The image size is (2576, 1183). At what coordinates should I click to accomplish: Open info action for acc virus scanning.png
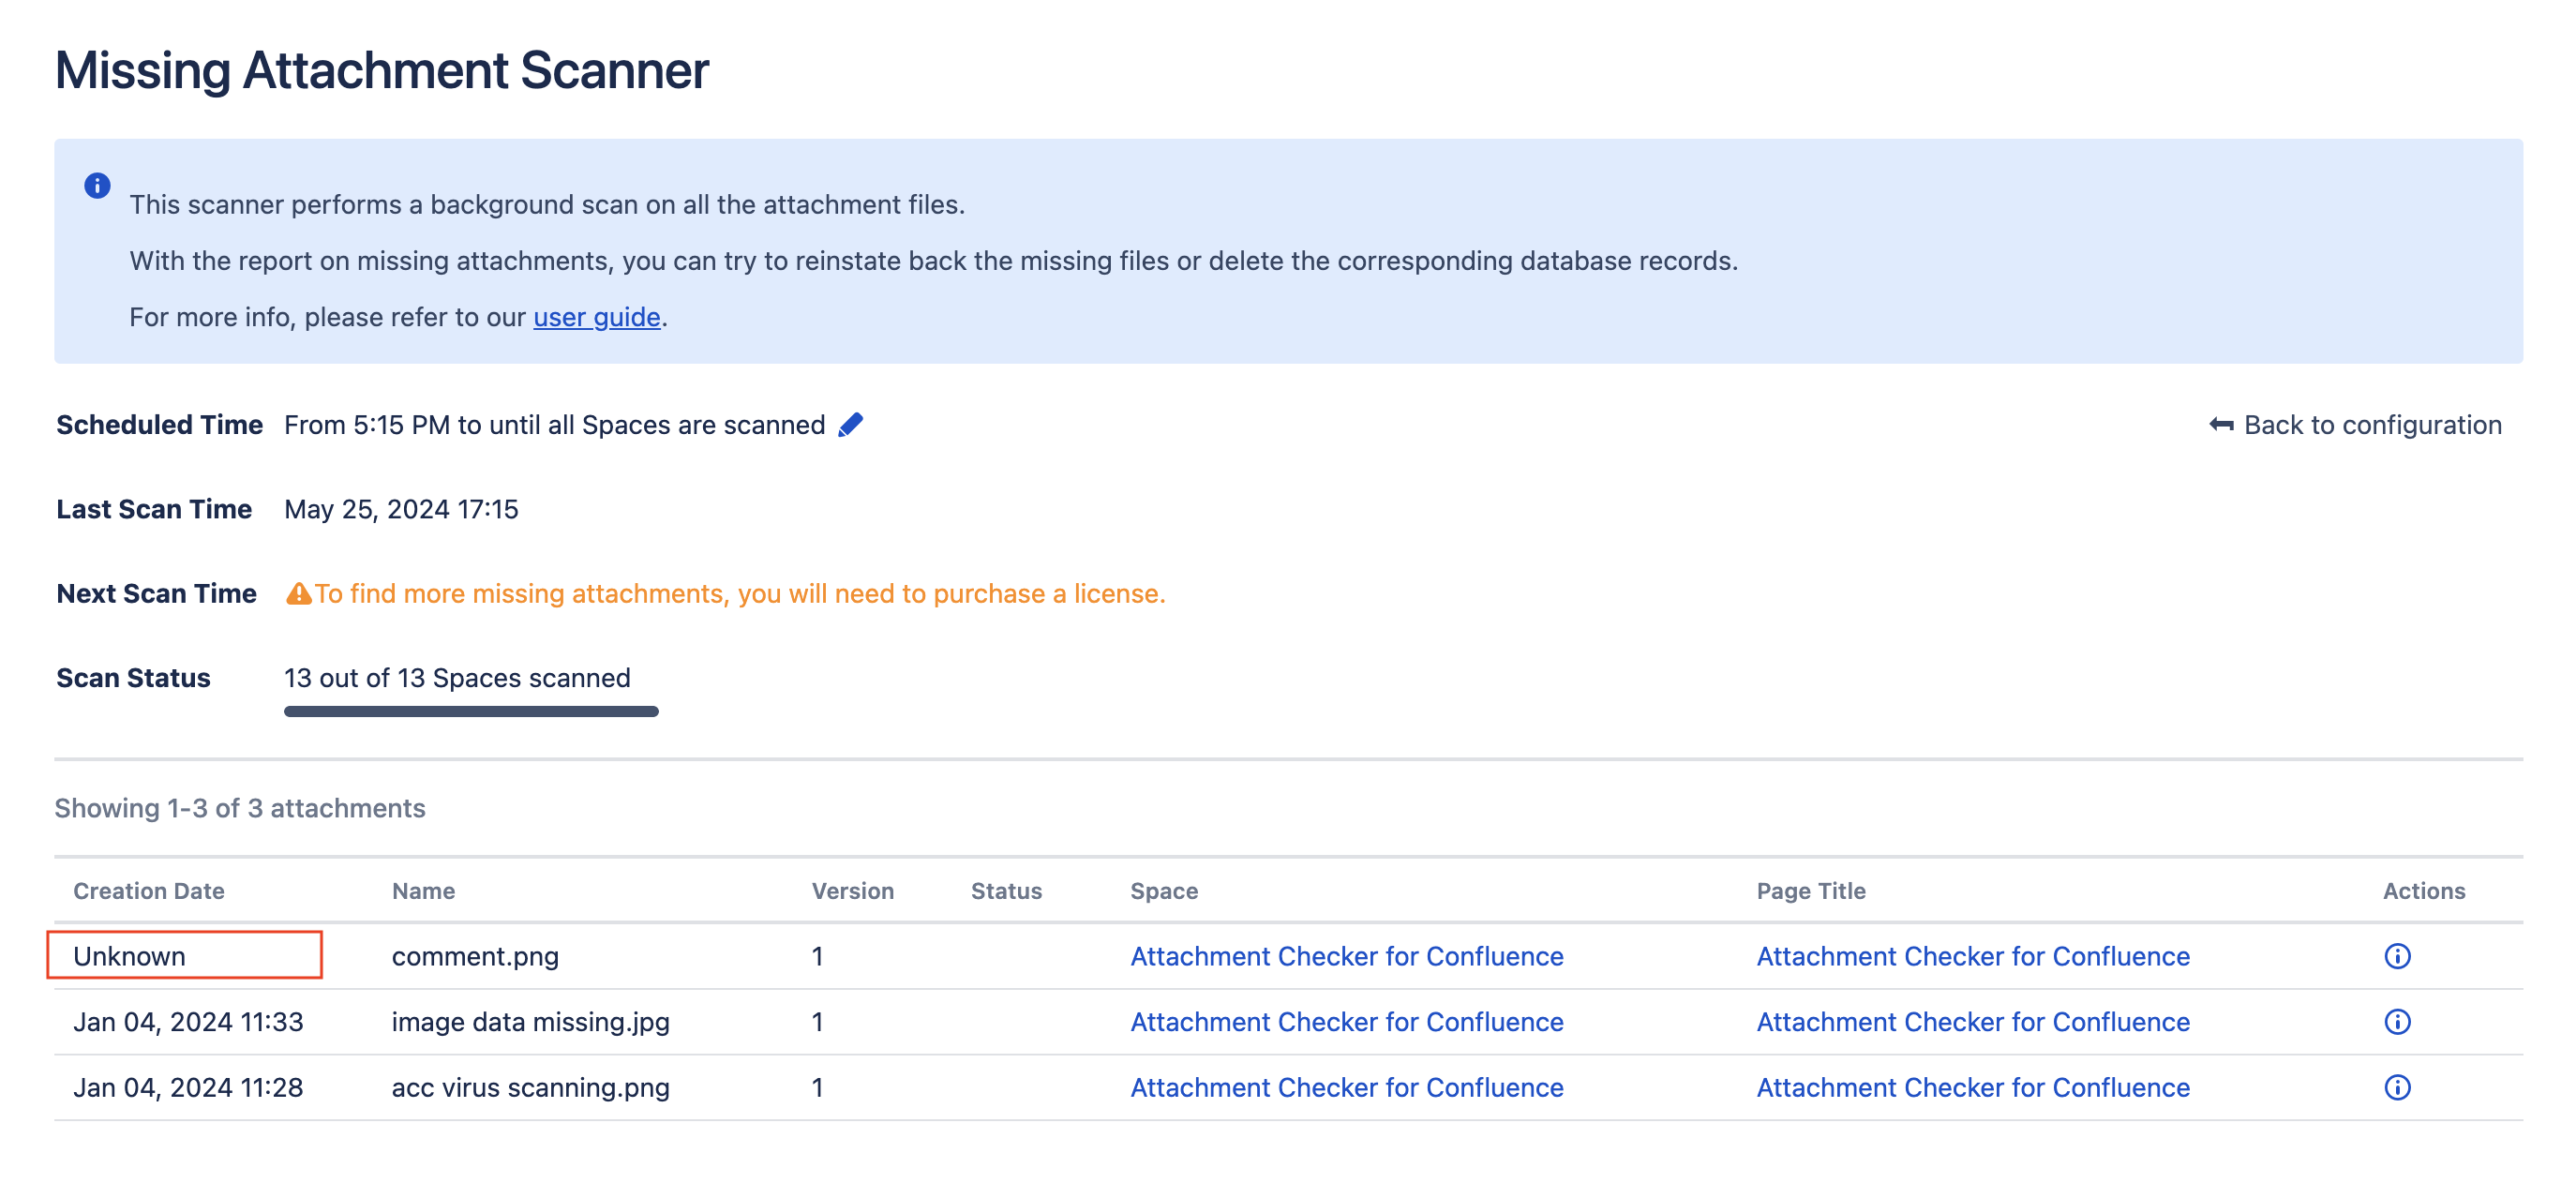coord(2396,1087)
